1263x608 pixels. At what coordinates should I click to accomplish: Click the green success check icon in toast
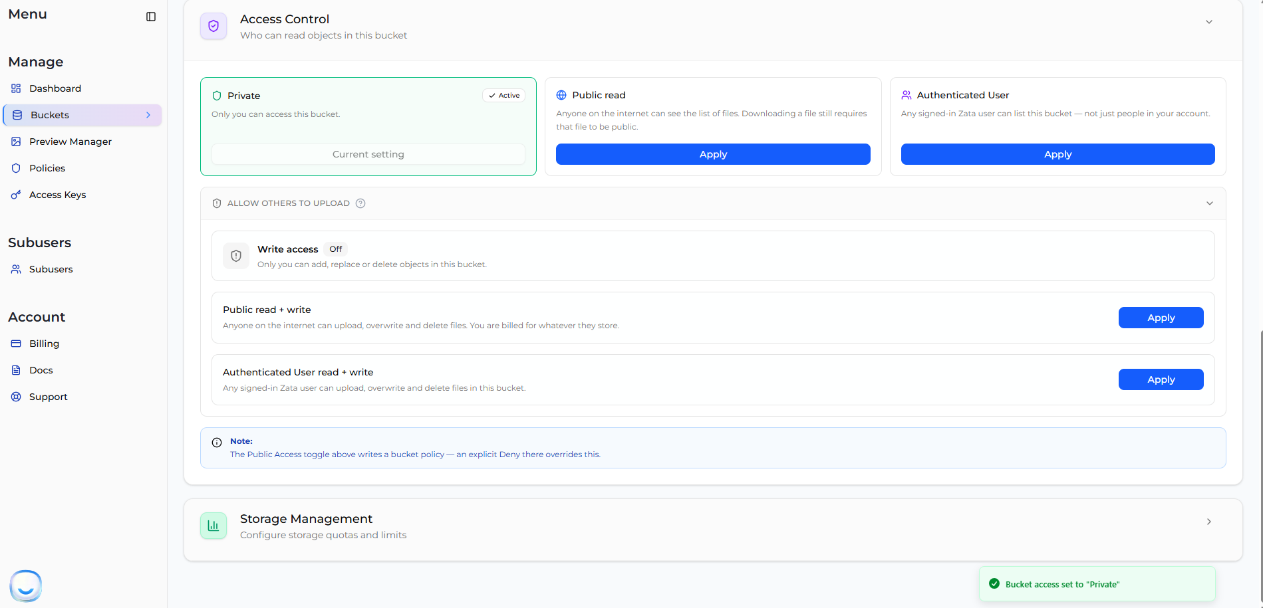[x=994, y=583]
